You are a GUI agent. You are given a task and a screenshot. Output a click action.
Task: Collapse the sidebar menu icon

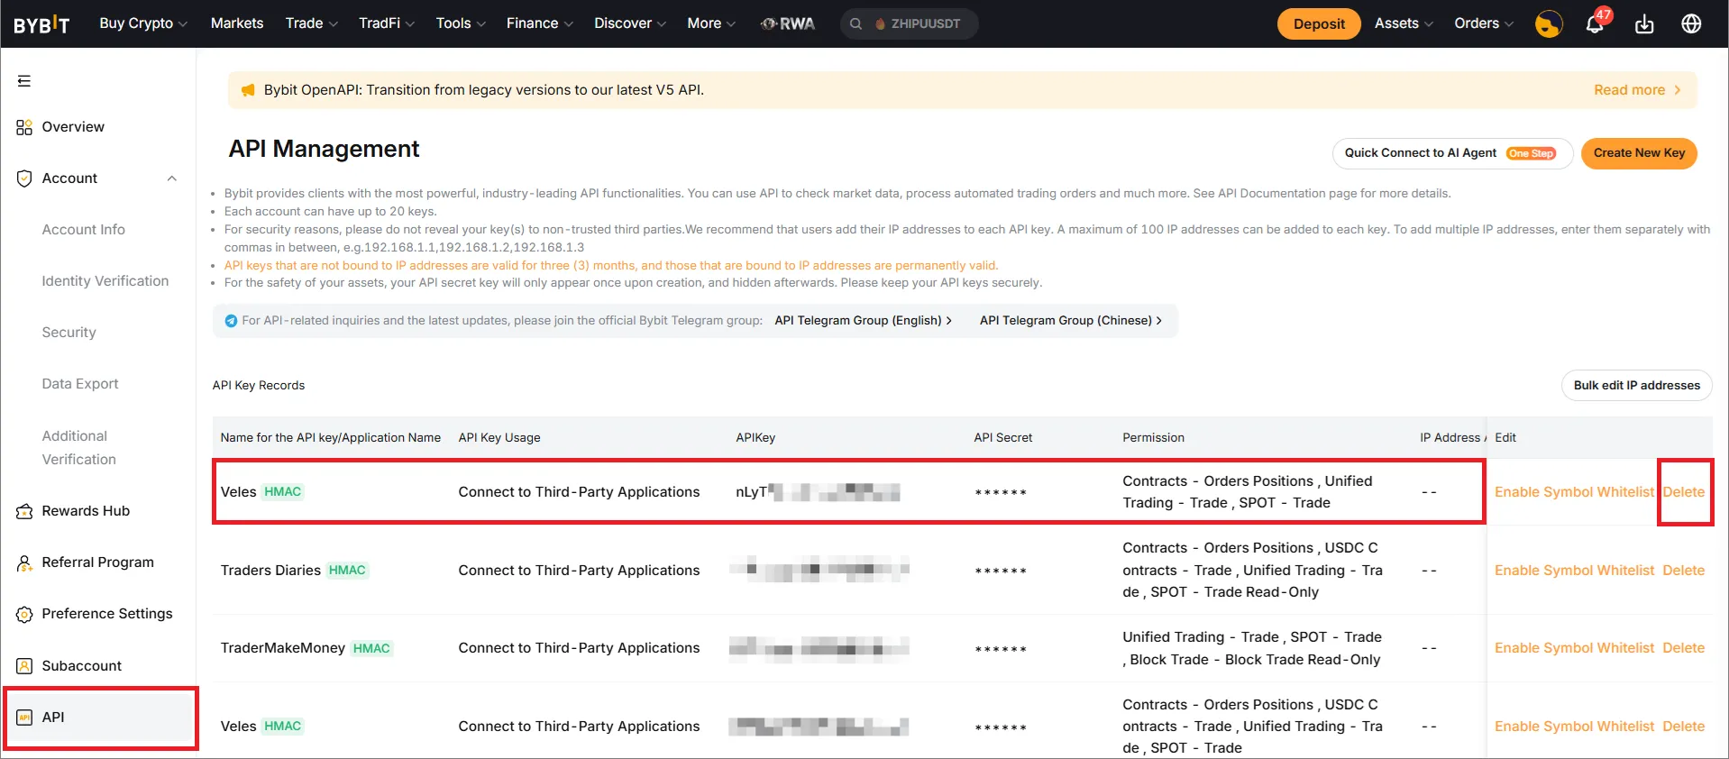pyautogui.click(x=24, y=81)
